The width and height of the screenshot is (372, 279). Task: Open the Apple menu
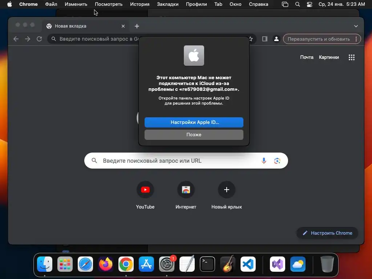[9, 4]
